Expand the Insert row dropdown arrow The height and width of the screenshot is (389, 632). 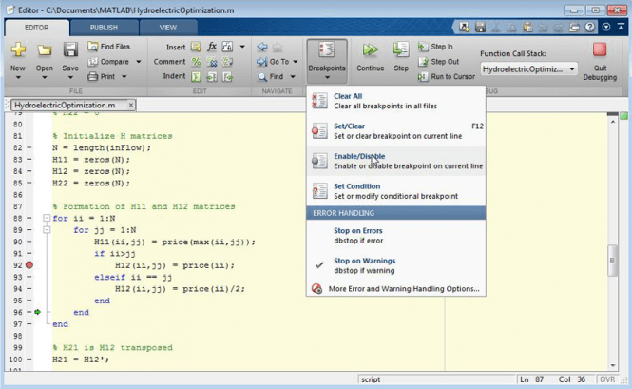click(x=242, y=47)
